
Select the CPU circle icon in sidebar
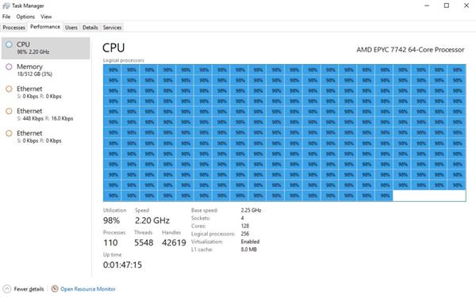(x=9, y=44)
